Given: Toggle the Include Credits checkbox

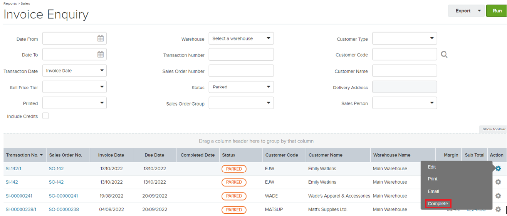Looking at the screenshot, I should point(45,116).
